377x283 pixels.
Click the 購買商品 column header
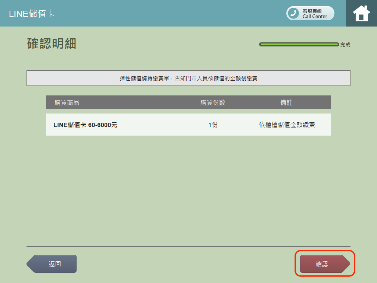[67, 102]
